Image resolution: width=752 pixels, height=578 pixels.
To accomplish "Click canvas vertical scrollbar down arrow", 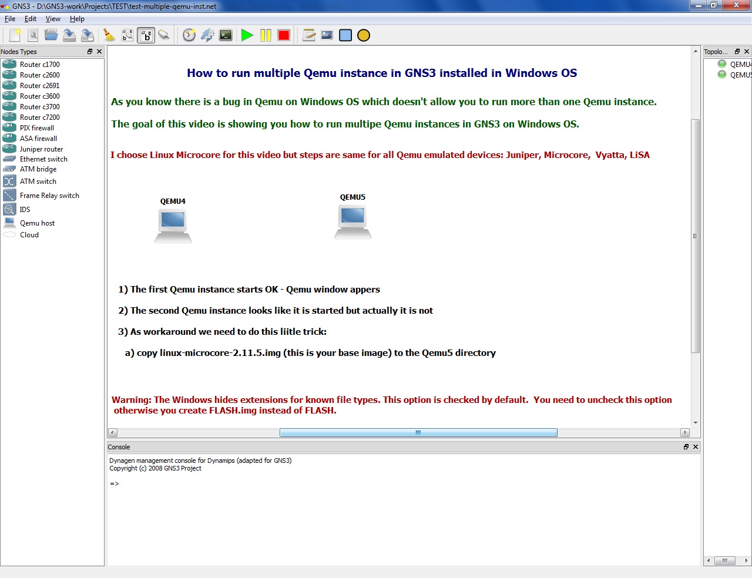I will point(696,422).
